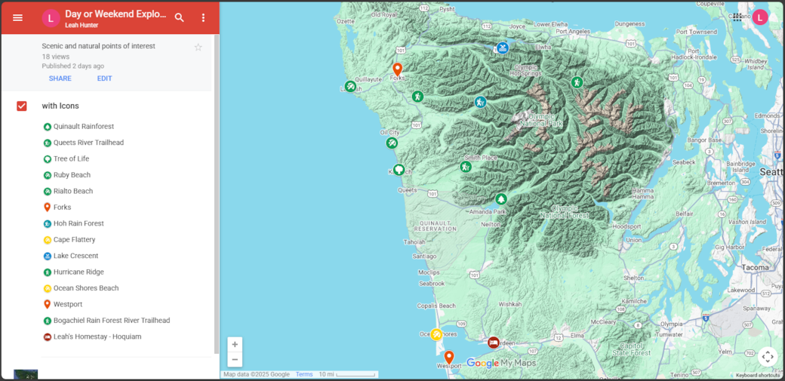Uncheck the 'with Icons' layer checkbox
This screenshot has height=381, width=785.
[x=22, y=106]
